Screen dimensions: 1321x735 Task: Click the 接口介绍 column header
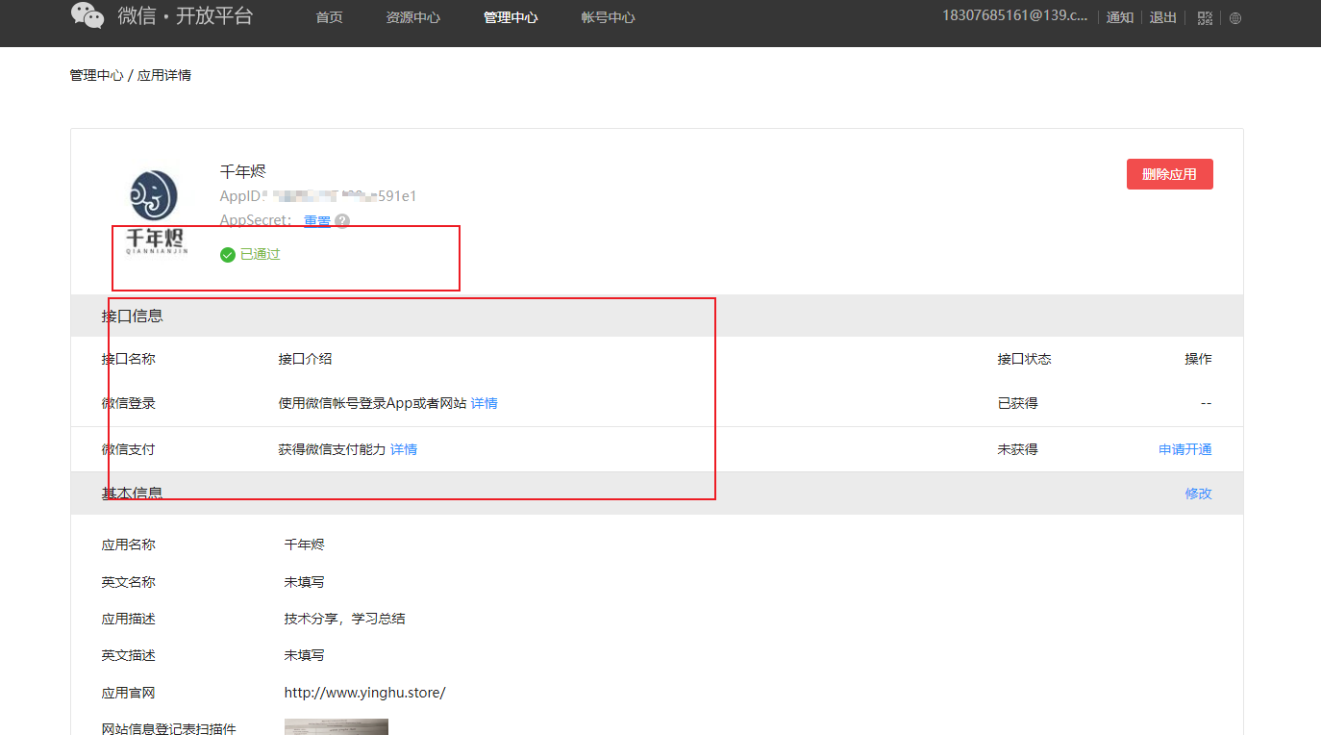coord(305,359)
